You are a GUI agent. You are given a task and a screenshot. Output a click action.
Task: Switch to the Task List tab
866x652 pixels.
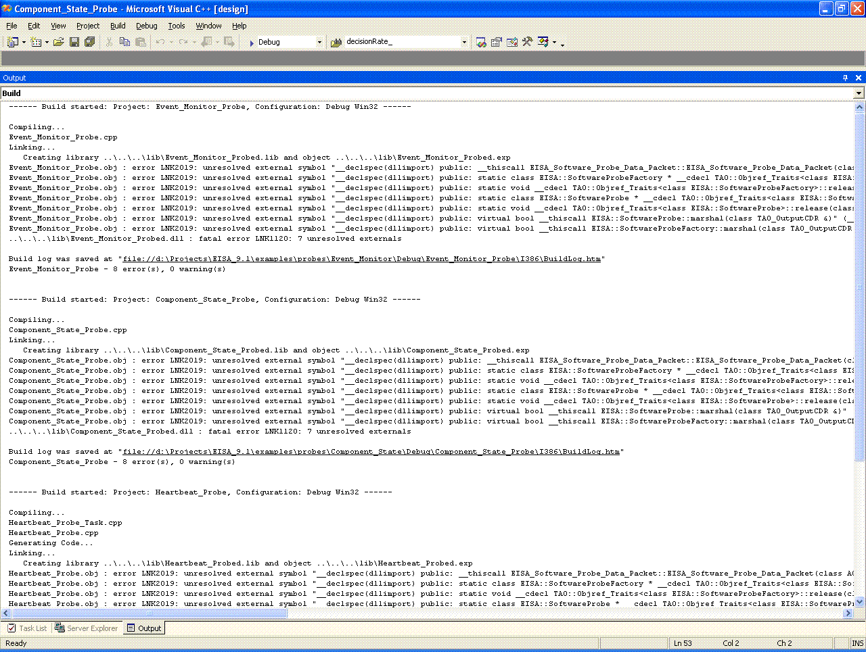tap(27, 628)
